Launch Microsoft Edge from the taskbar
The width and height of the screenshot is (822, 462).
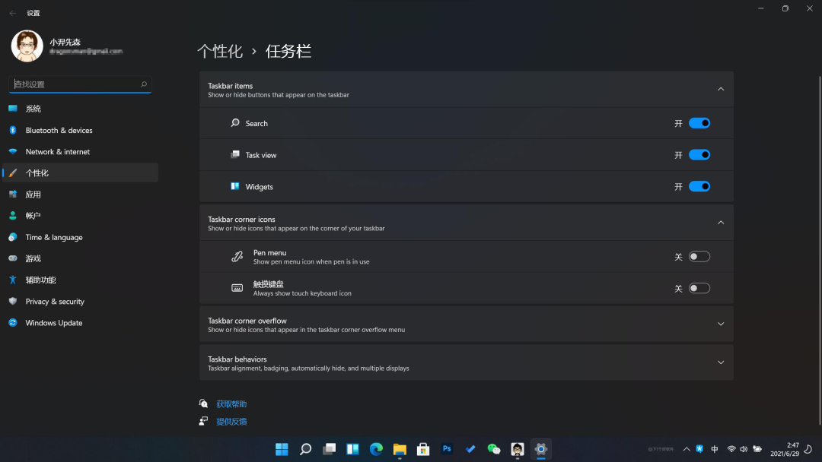coord(376,449)
